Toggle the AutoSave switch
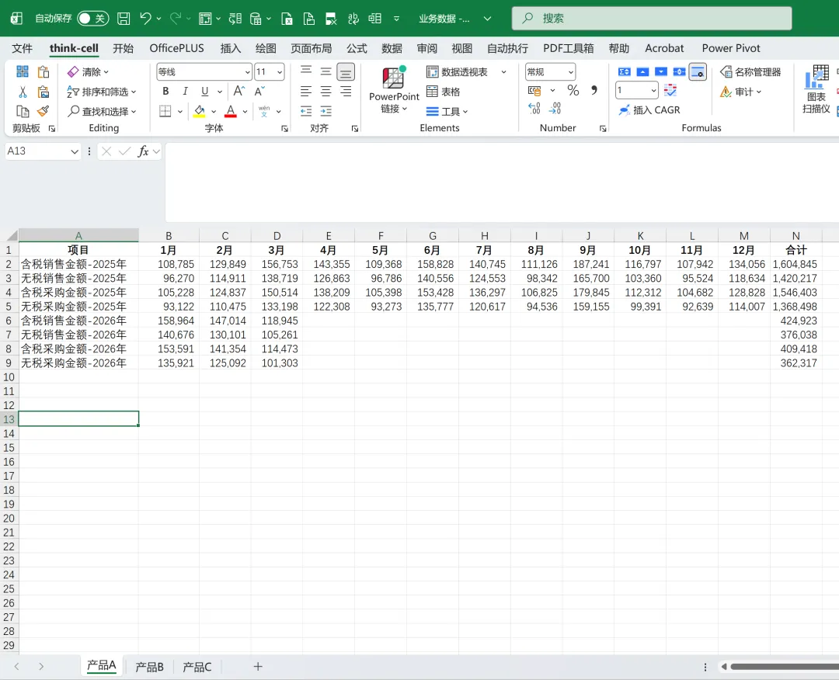 pyautogui.click(x=93, y=19)
